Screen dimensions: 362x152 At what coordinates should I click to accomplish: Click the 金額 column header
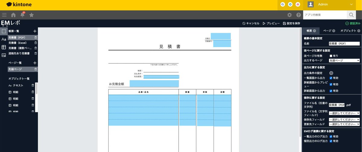point(222,92)
